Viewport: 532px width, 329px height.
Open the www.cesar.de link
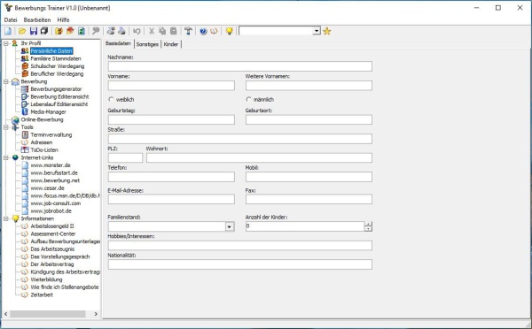pos(48,188)
